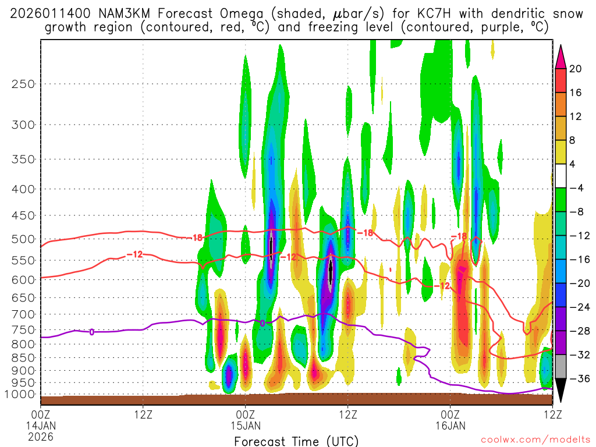Click the red 16 to 20 colorbar segment

tap(560, 80)
